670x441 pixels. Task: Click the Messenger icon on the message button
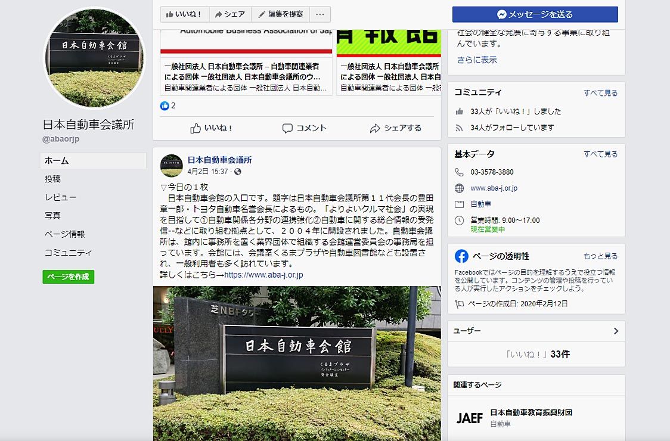tap(502, 14)
